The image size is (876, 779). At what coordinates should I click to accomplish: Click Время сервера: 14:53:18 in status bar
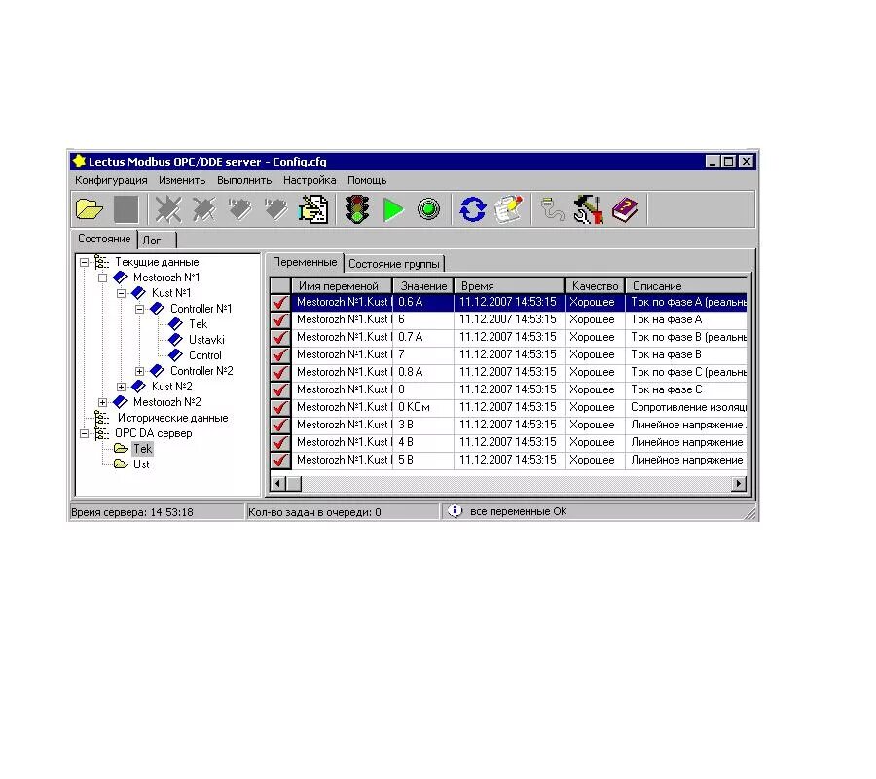pyautogui.click(x=131, y=512)
